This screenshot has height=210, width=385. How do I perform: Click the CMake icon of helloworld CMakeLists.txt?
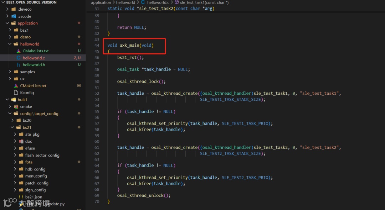pos(19,51)
